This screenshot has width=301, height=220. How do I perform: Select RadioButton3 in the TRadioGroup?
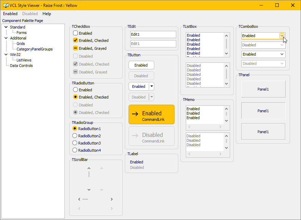(x=74, y=143)
